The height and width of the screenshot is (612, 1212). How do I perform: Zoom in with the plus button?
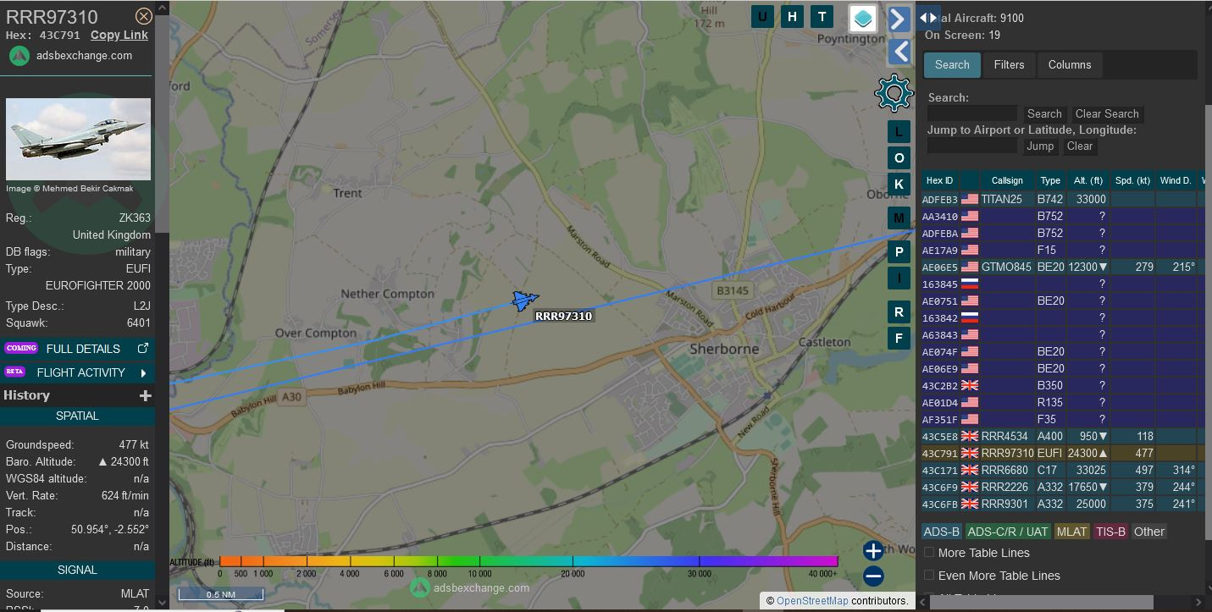click(x=873, y=551)
